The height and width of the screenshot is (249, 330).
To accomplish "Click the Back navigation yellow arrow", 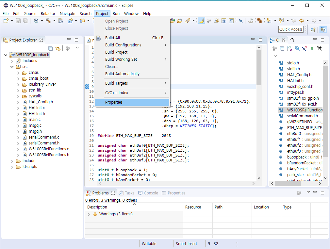I will pyautogui.click(x=302, y=21).
